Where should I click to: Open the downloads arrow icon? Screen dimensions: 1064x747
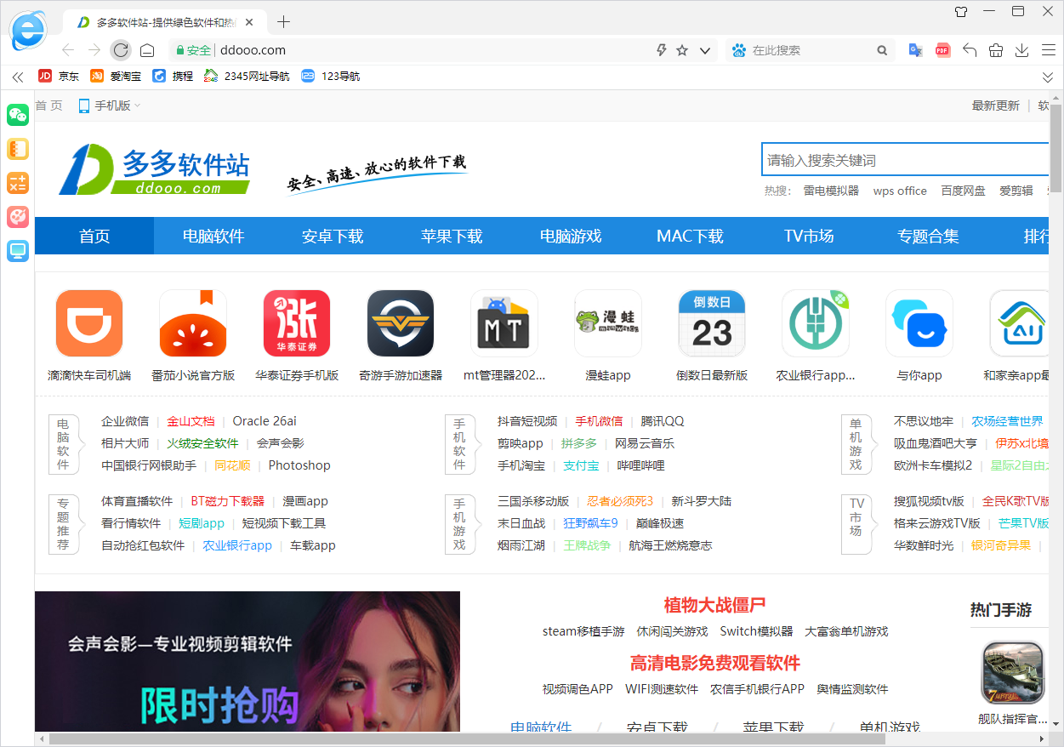1021,50
